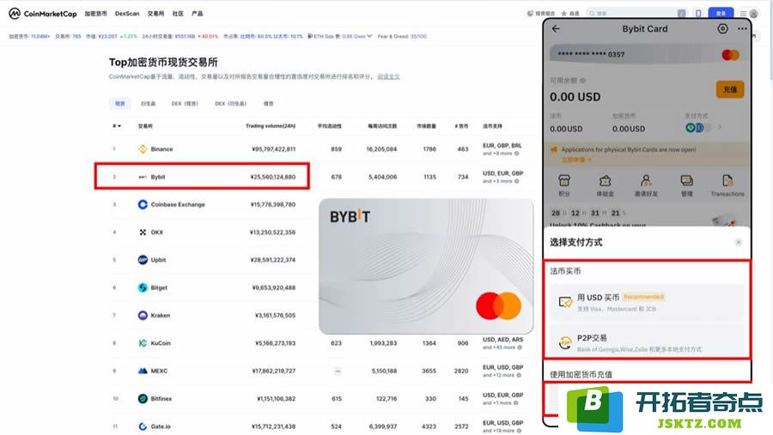Open the portfolio pie icon in the header
This screenshot has height=435, width=773.
tap(530, 14)
